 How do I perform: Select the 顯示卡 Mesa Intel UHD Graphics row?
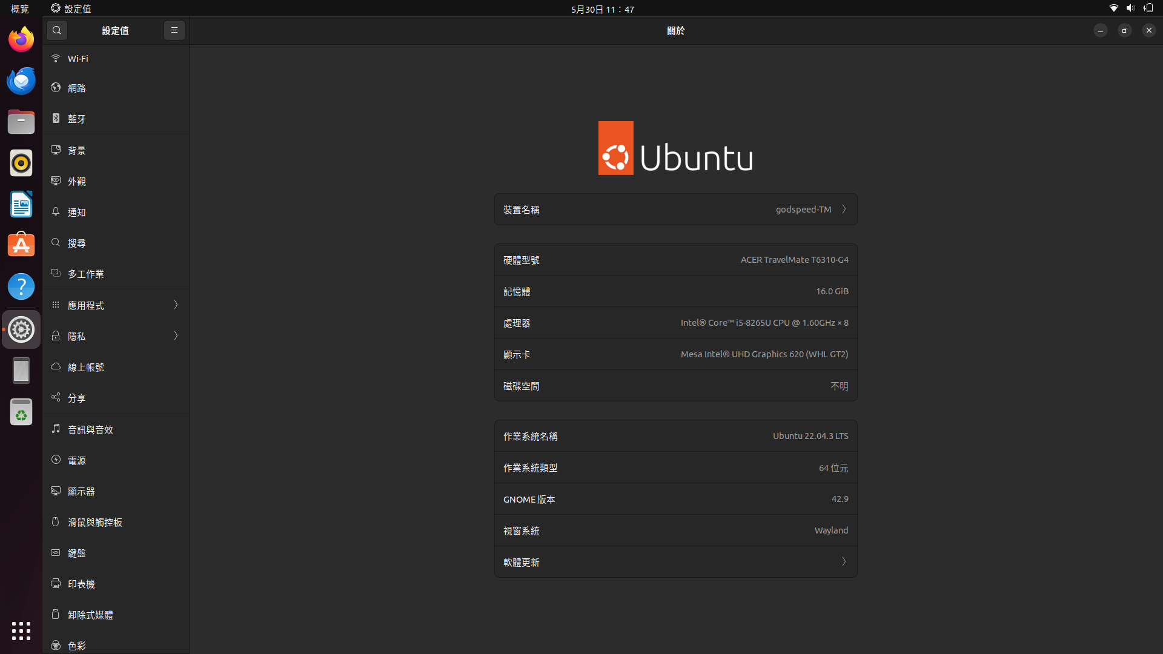pos(676,354)
